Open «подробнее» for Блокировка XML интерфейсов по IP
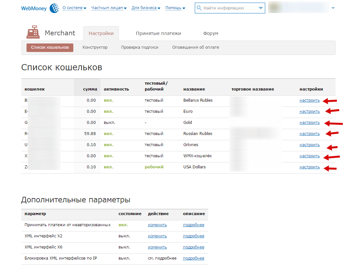This screenshot has height=272, width=350. [193, 258]
